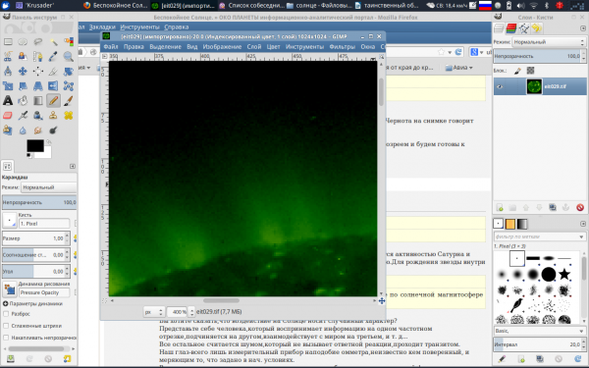Screen dimensions: 589x368
Task: Select the Heal tool
Action: pyautogui.click(x=69, y=116)
